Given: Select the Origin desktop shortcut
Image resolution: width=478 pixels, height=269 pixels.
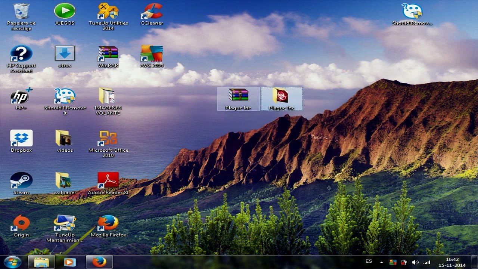Looking at the screenshot, I should click(21, 226).
